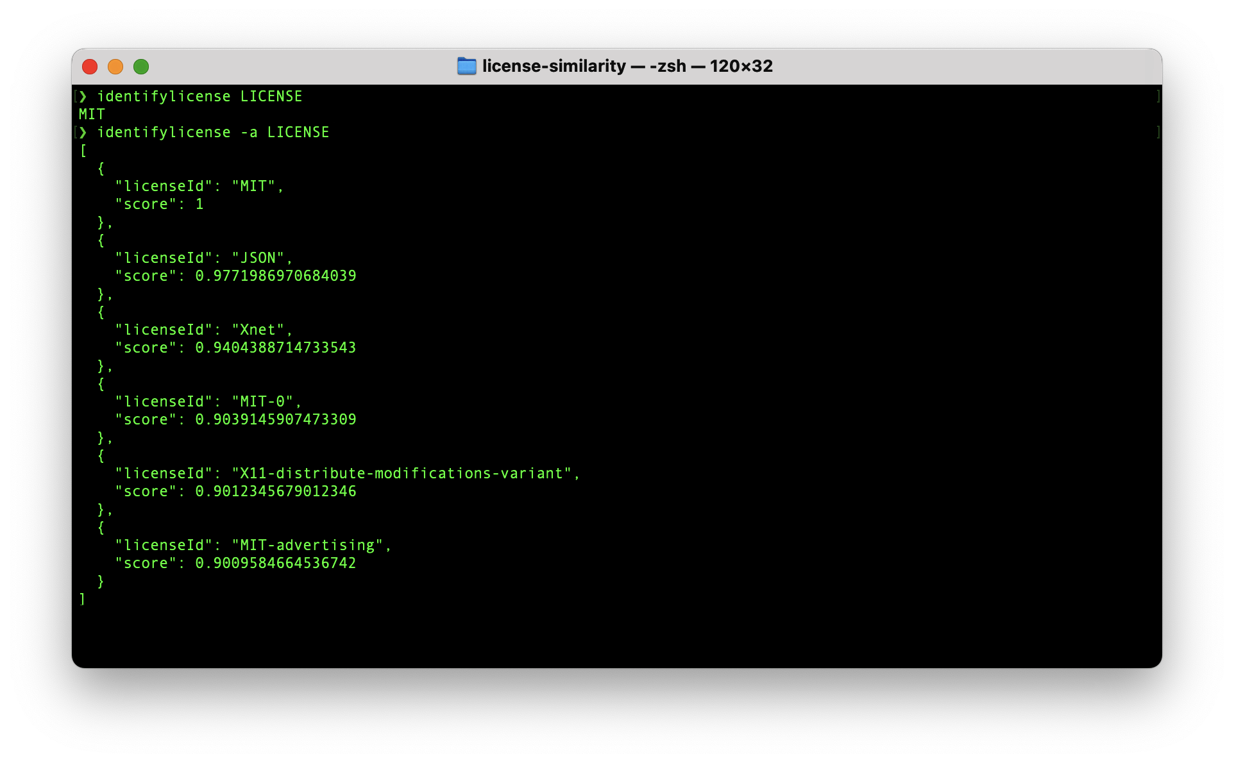
Task: Click the yellow minimize window button
Action: point(115,67)
